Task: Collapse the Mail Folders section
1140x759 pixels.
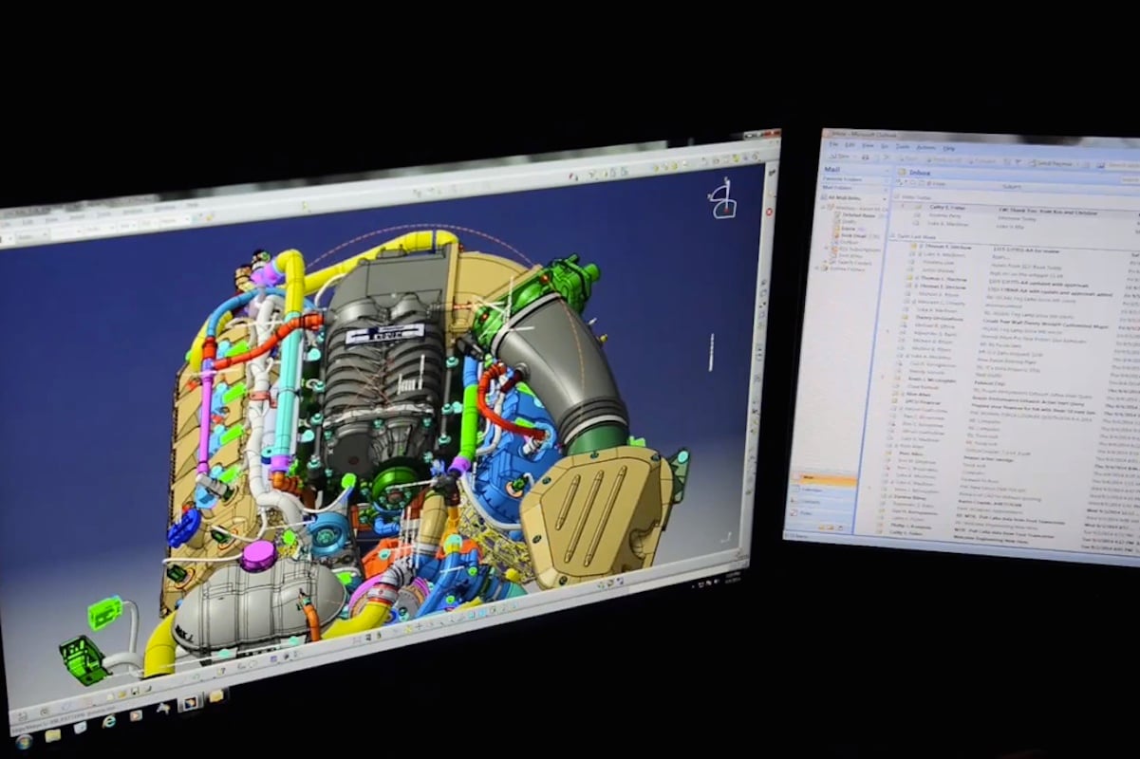Action: click(x=886, y=190)
